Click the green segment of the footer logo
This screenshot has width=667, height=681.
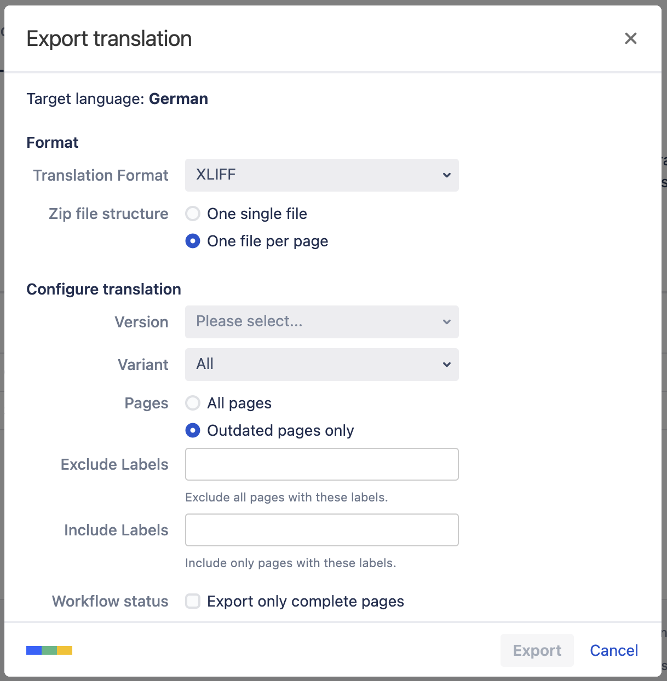pos(49,650)
